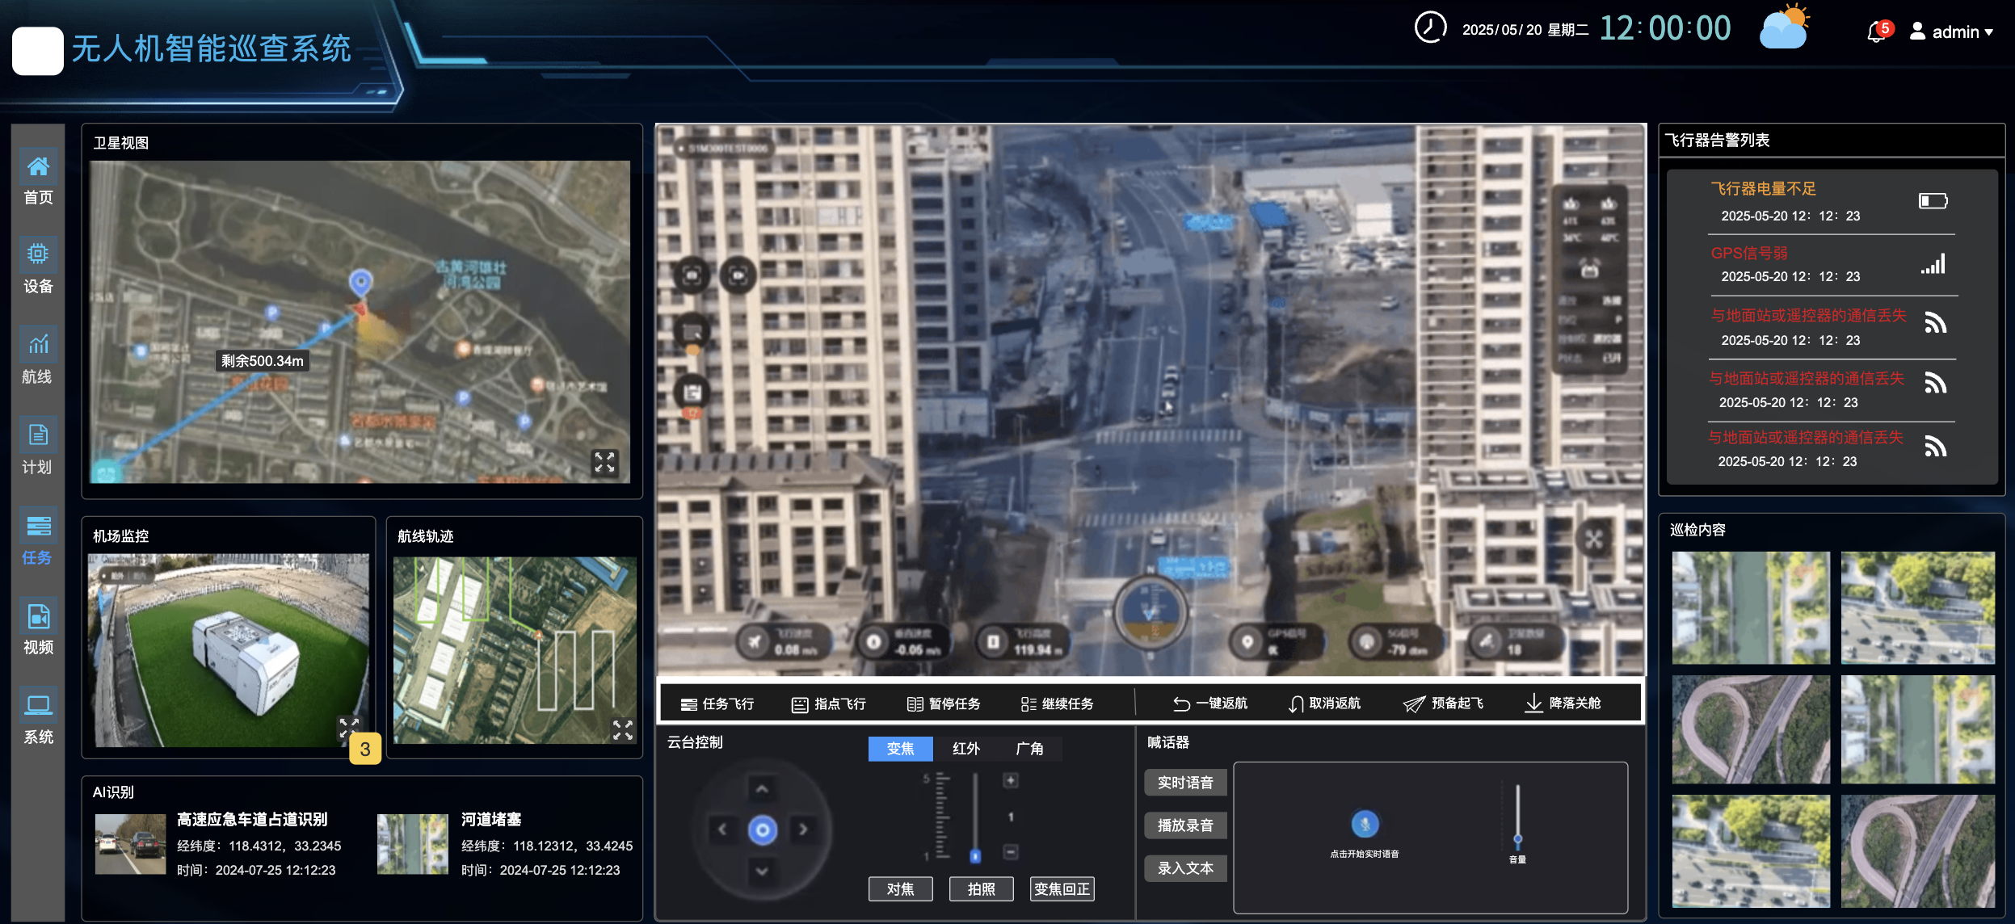This screenshot has height=924, width=2015.
Task: Decrease zoom with the minus stepper
Action: click(x=1010, y=851)
